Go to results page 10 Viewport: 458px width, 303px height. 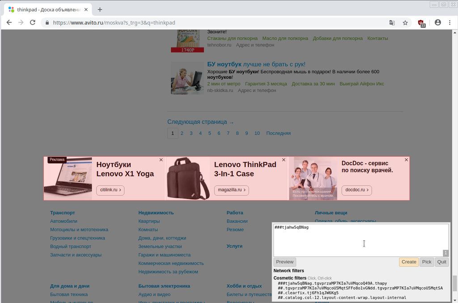point(257,133)
